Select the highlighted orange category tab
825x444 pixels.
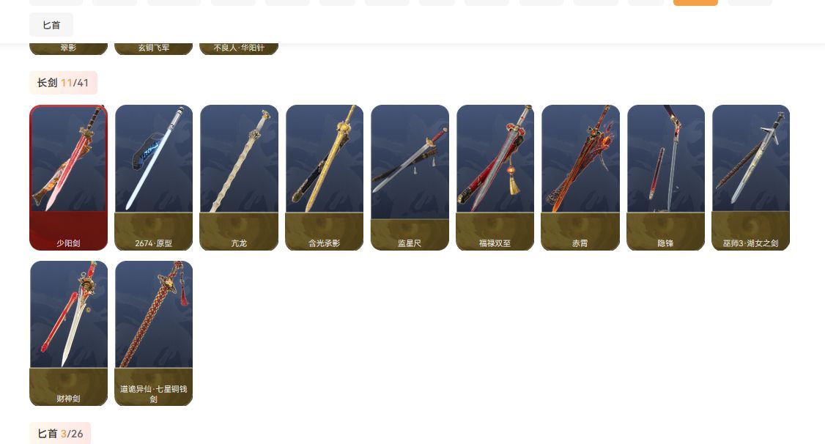pyautogui.click(x=695, y=3)
